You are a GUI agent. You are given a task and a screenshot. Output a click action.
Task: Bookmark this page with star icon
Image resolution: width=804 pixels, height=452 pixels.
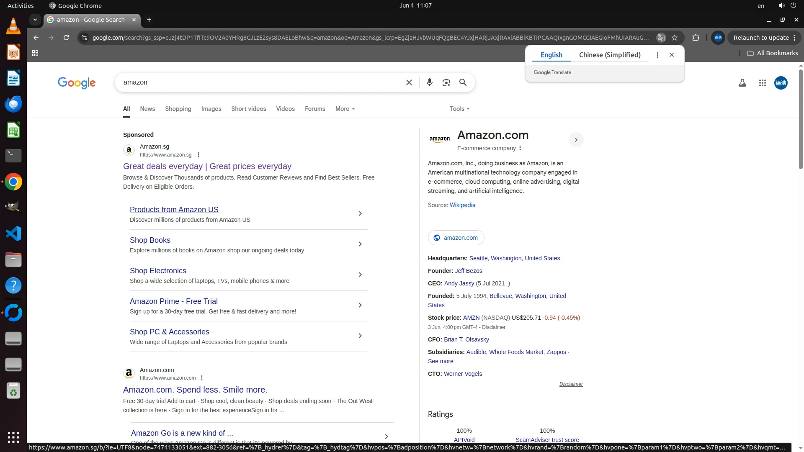(675, 38)
